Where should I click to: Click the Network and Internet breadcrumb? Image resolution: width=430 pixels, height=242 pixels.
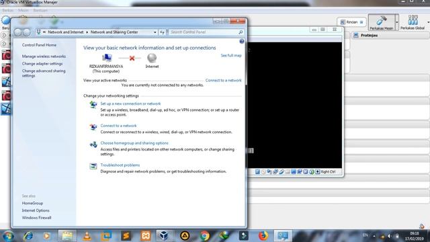pos(66,32)
